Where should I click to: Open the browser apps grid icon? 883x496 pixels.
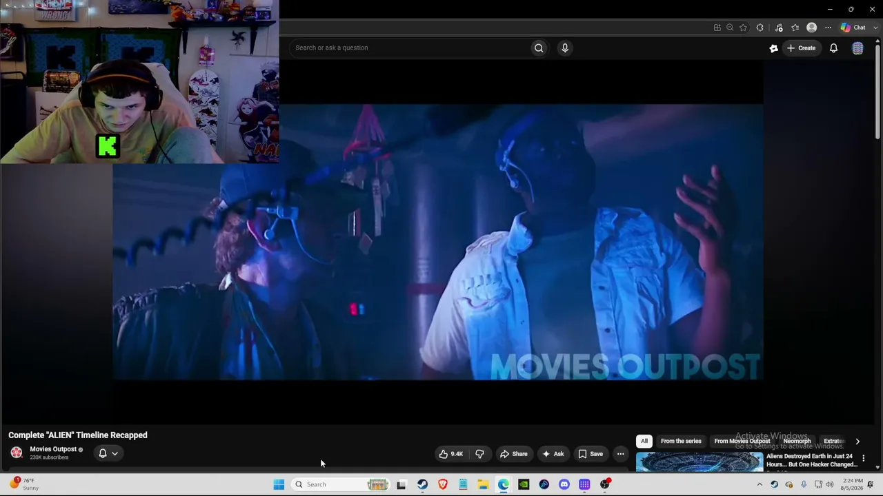(x=717, y=28)
